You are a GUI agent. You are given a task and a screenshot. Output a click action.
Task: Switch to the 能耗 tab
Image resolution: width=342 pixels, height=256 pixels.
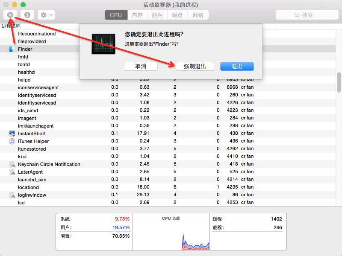(x=157, y=15)
